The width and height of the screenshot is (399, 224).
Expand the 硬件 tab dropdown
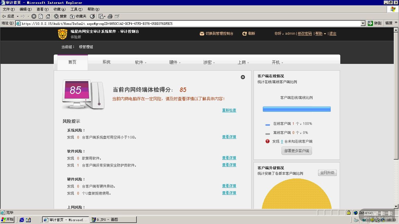tap(175, 62)
